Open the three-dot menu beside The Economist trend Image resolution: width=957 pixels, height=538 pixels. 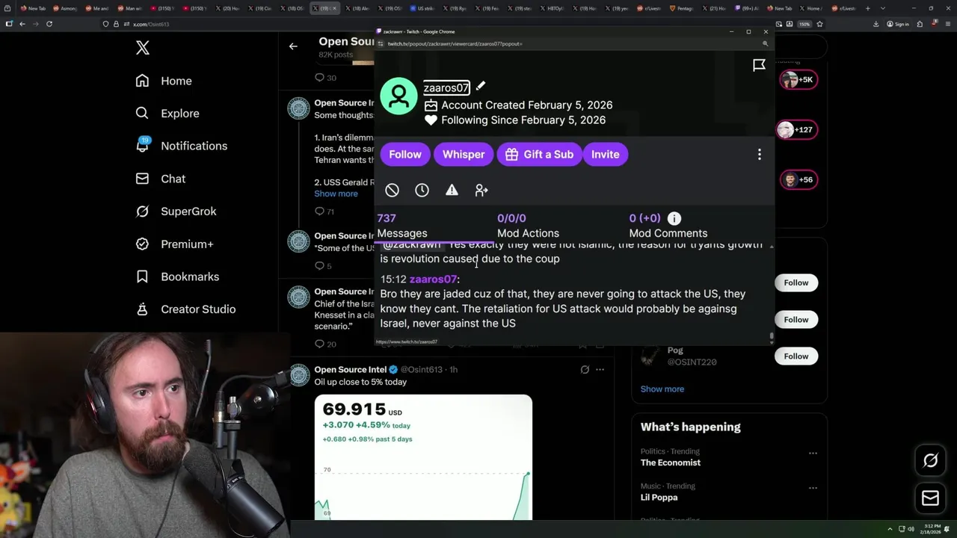(813, 453)
